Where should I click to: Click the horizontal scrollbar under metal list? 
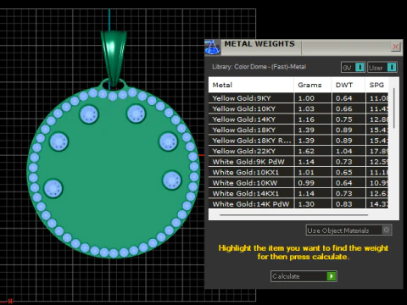click(x=293, y=215)
